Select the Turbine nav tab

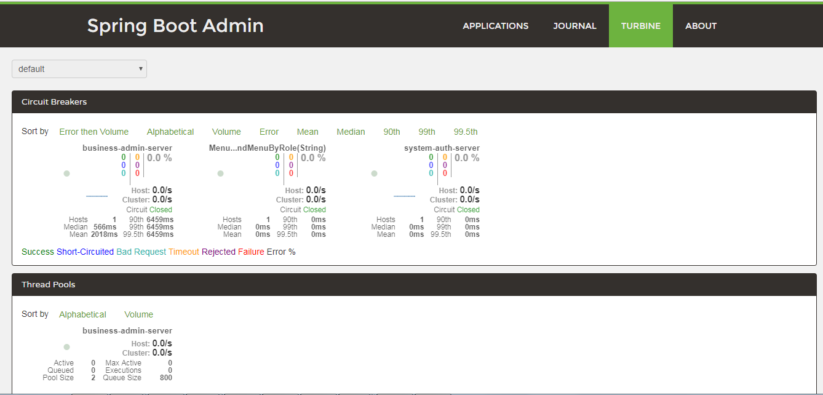(640, 26)
